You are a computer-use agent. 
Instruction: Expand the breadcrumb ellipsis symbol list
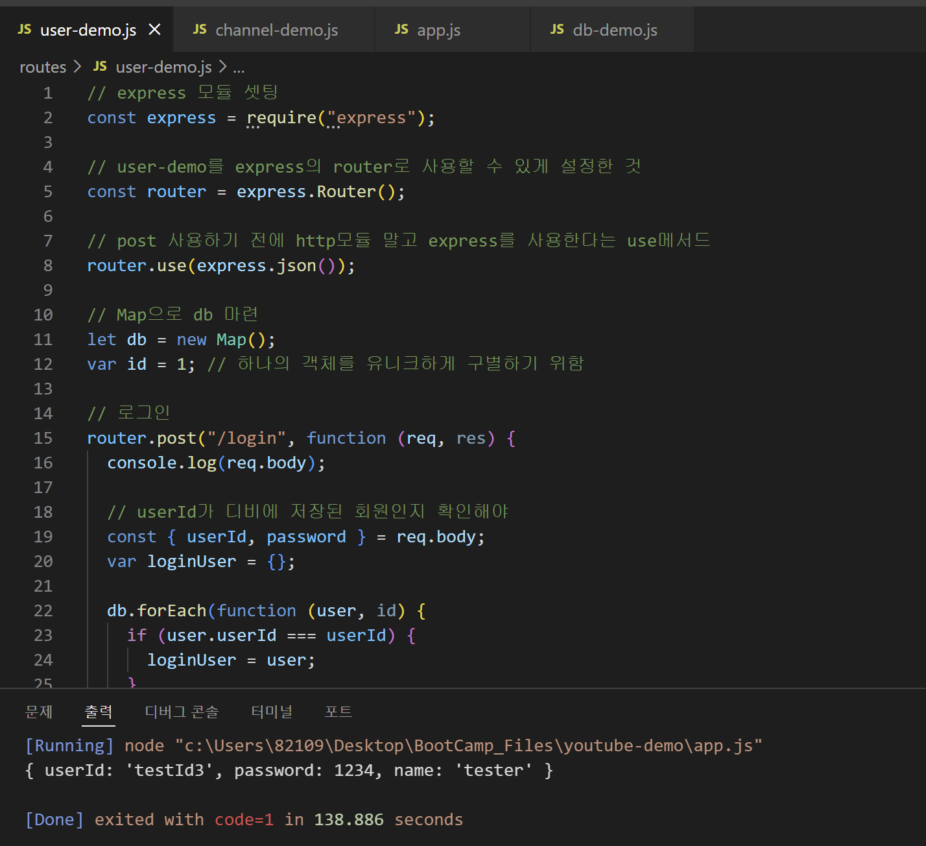[x=239, y=69]
